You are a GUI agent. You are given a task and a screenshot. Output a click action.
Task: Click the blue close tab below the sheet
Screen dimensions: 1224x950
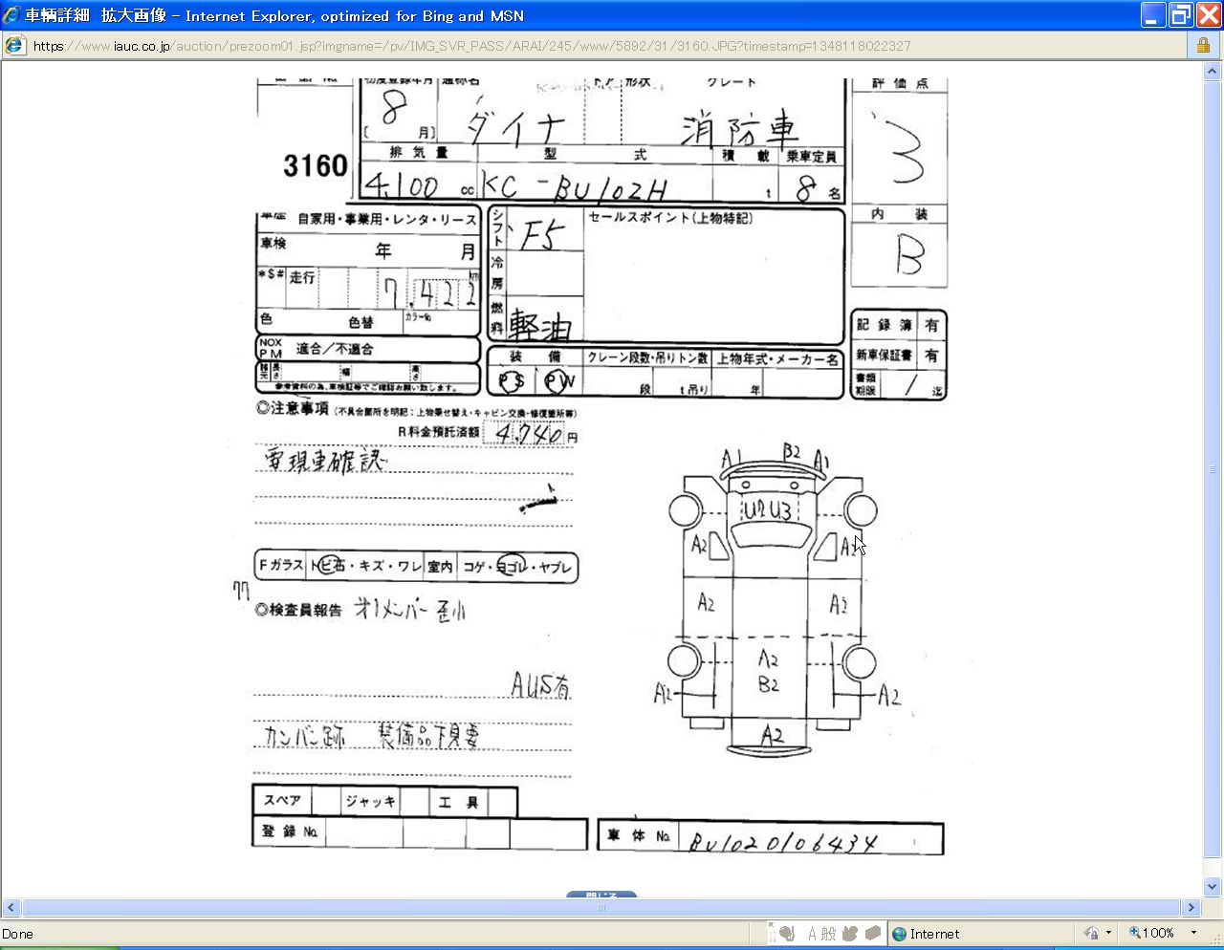[x=601, y=896]
